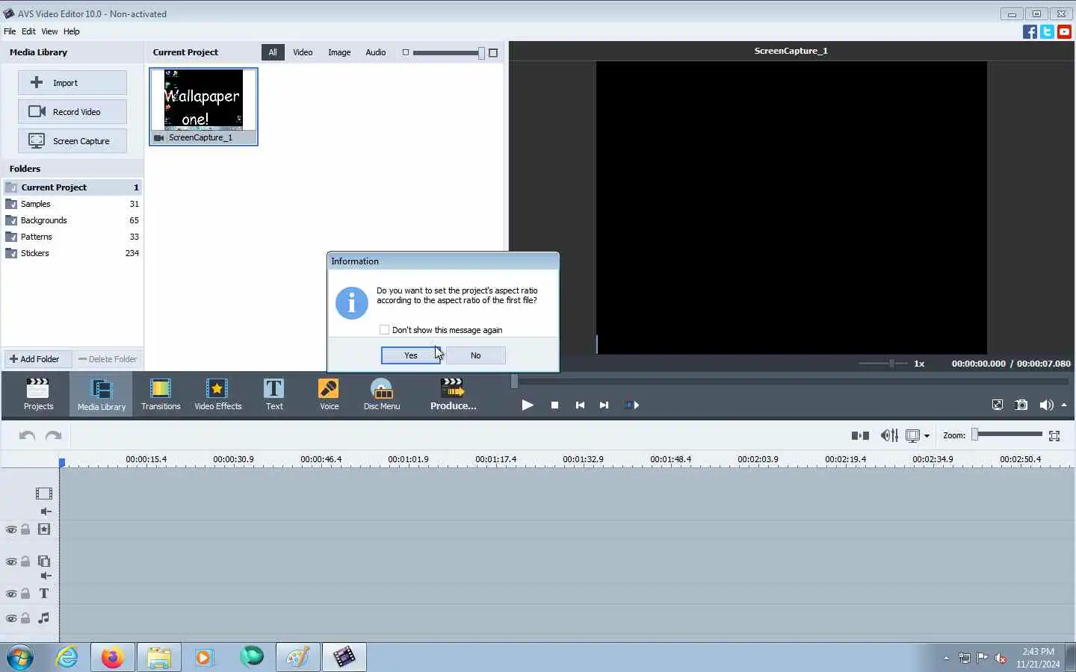Select the Patterns folder

[72, 237]
